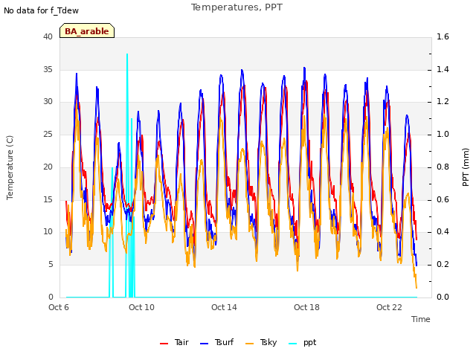Click the 35 temperature axis value
This screenshot has height=357, width=476.
[x=48, y=69]
